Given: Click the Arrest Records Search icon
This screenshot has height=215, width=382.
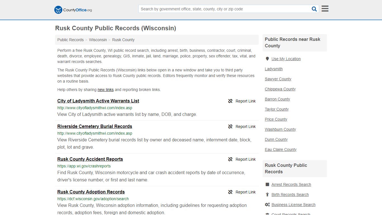Looking at the screenshot, I should click(267, 184).
